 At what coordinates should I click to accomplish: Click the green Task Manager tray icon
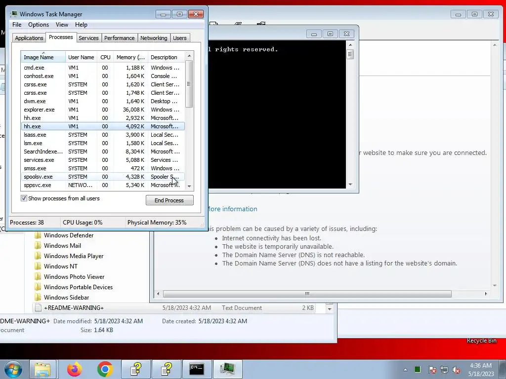pos(418,369)
